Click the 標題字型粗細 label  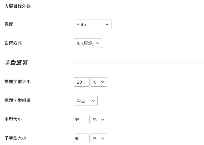click(18, 100)
